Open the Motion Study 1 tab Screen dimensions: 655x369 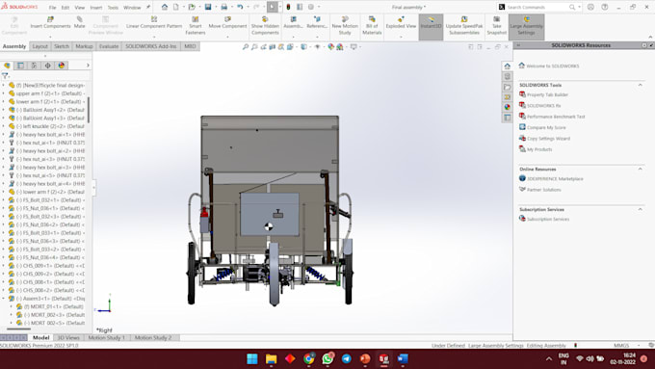(x=106, y=337)
